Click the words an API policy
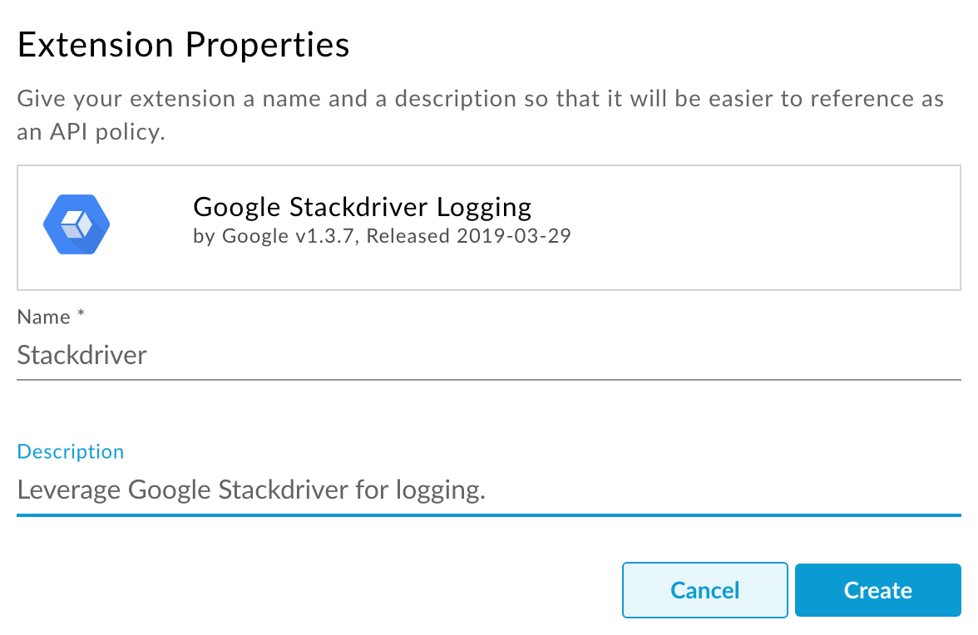This screenshot has height=635, width=978. (x=91, y=132)
